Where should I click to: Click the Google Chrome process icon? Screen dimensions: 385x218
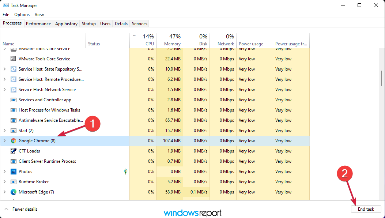pyautogui.click(x=14, y=141)
